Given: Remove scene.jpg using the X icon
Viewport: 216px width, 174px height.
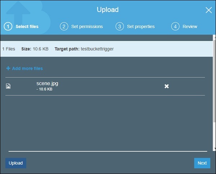Looking at the screenshot, I should pos(167,86).
